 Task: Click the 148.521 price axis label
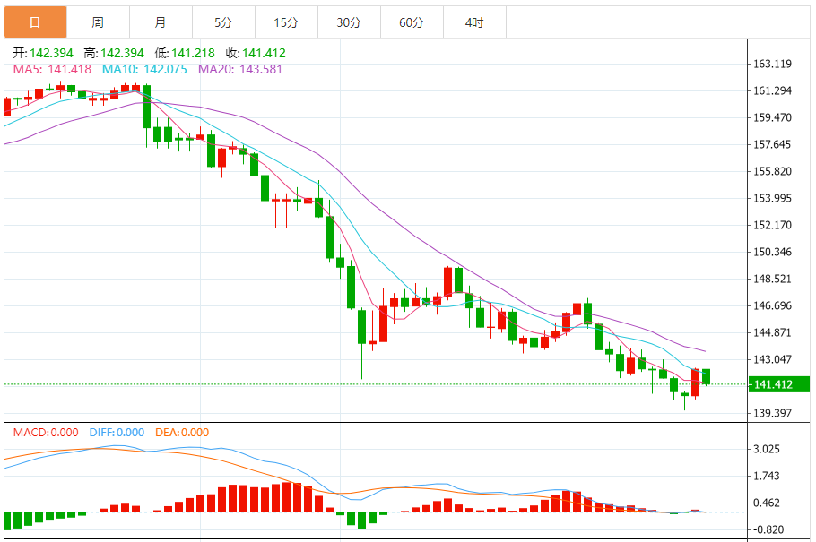pyautogui.click(x=772, y=279)
